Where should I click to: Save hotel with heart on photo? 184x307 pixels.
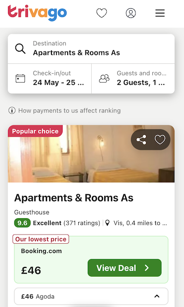(160, 140)
